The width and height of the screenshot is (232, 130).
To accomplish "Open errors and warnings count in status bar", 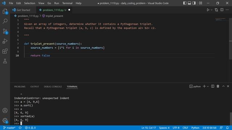I will (30, 128).
